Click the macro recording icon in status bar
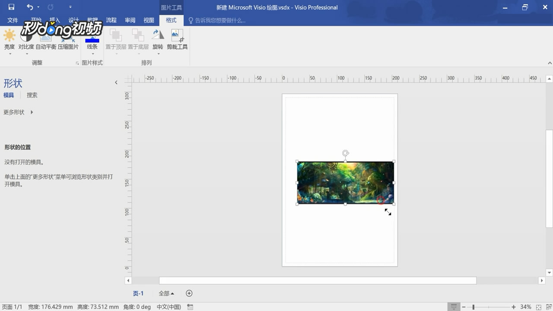 click(190, 307)
